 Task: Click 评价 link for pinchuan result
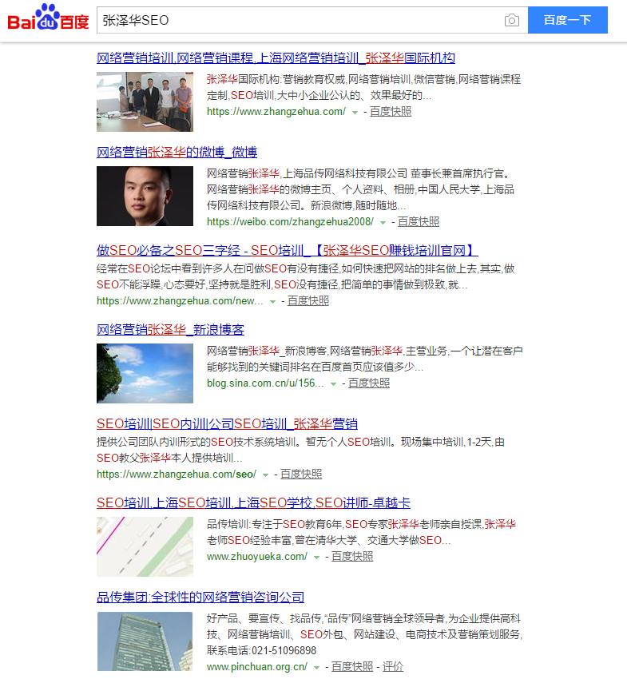393,667
